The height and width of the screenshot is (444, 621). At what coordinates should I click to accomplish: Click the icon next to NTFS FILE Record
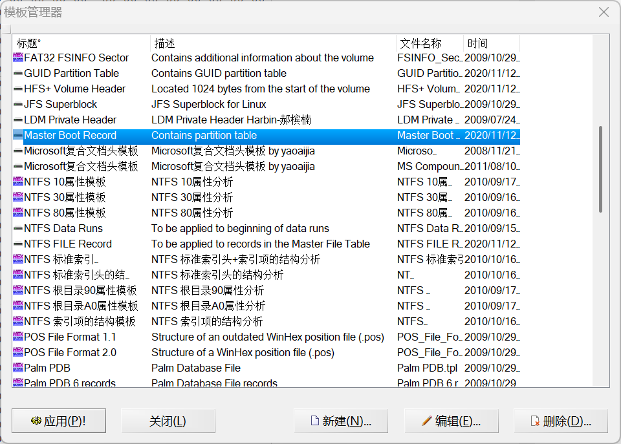[18, 244]
